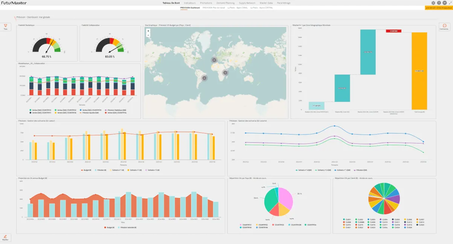Click the Fiabilité Statistique gauge at 66.75%
Image resolution: width=453 pixels, height=244 pixels.
click(x=47, y=45)
